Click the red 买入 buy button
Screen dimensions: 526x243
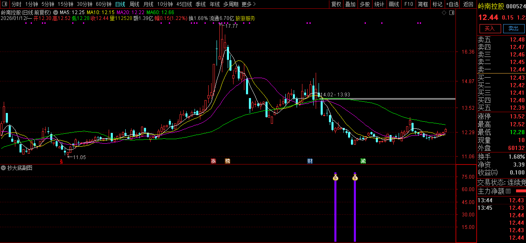(489, 28)
